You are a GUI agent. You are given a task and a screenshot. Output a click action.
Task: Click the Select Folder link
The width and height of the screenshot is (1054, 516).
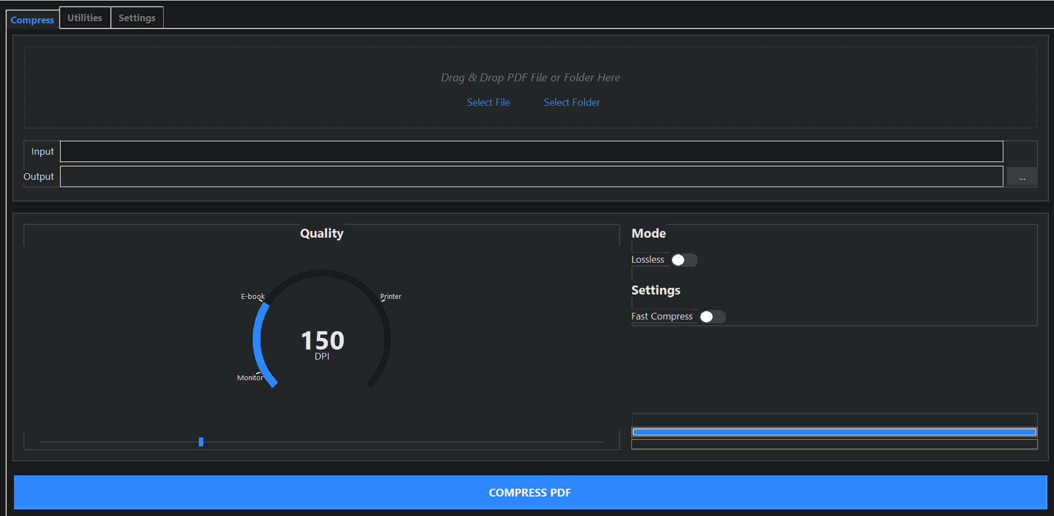[572, 102]
